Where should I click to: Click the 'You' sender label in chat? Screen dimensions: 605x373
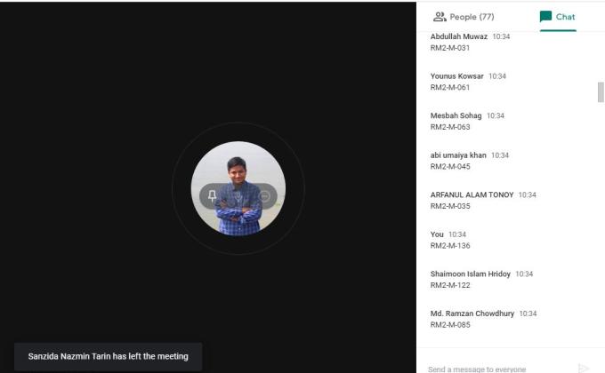coord(437,234)
